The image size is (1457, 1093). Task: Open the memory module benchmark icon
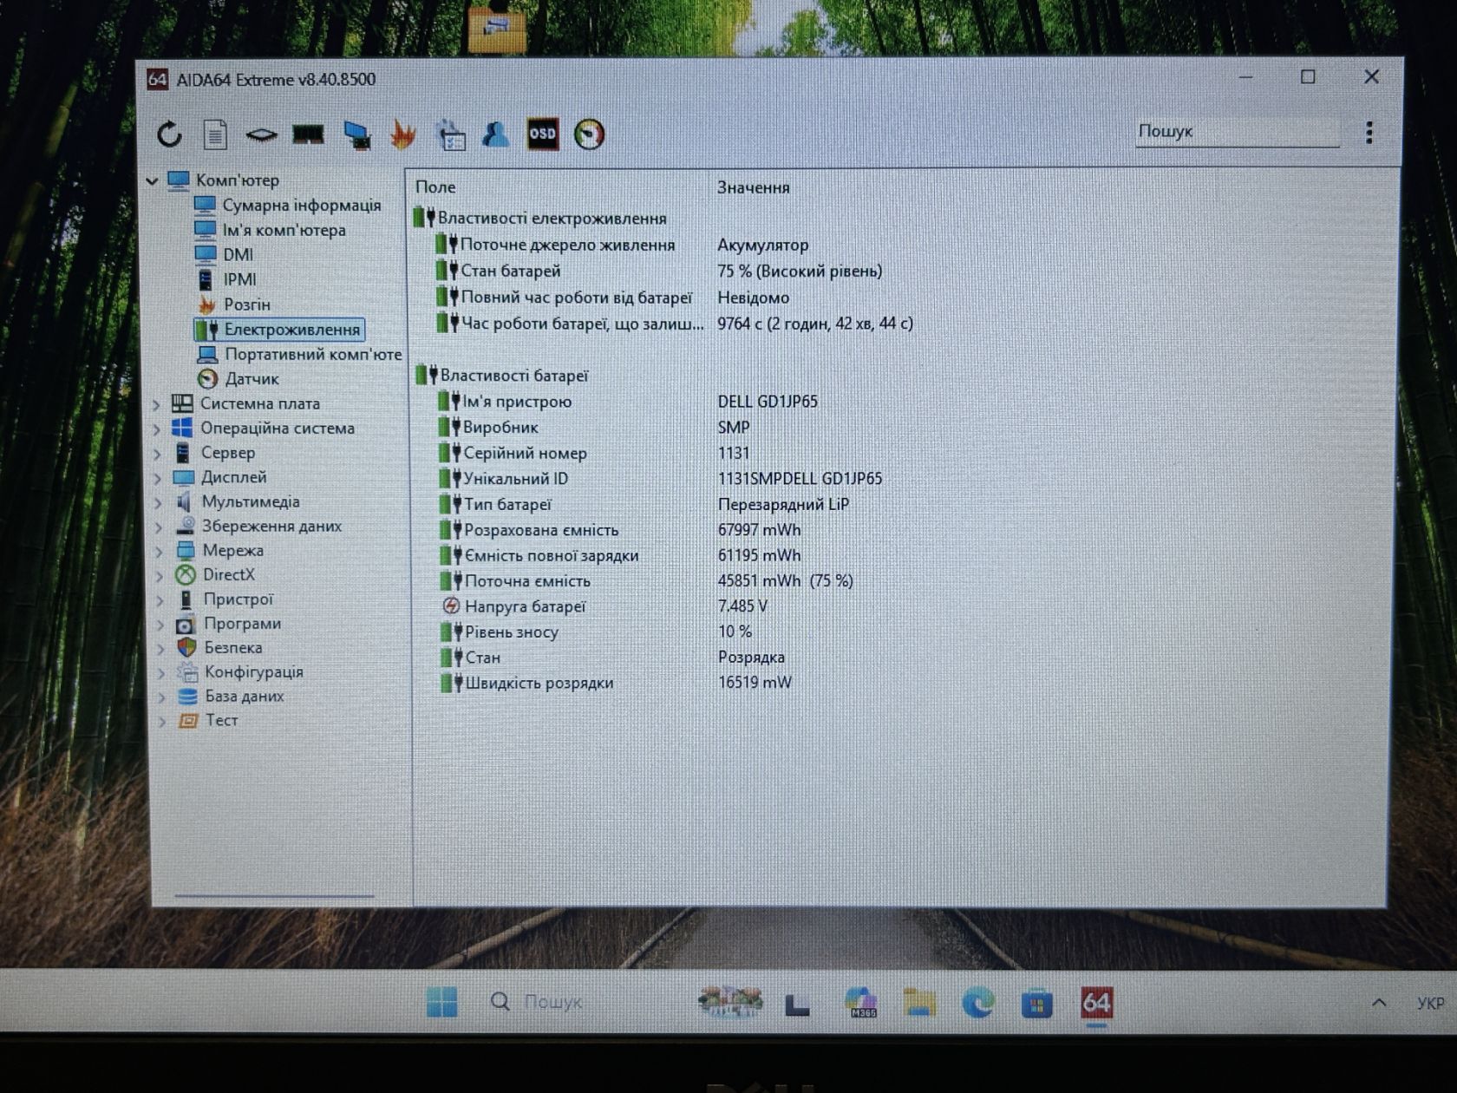308,134
